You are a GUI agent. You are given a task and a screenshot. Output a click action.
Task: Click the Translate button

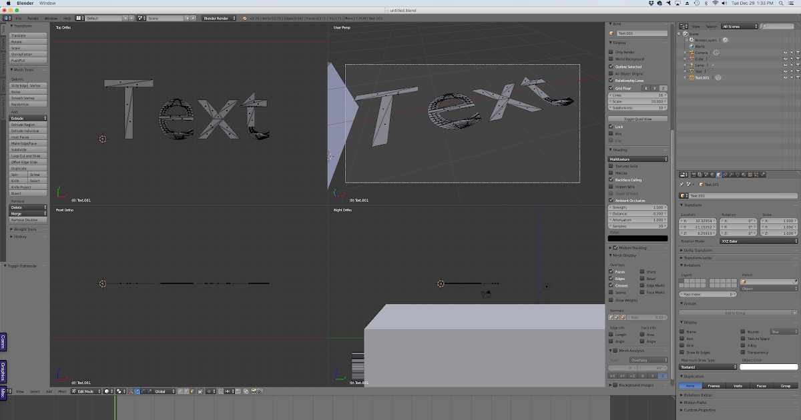coord(28,35)
